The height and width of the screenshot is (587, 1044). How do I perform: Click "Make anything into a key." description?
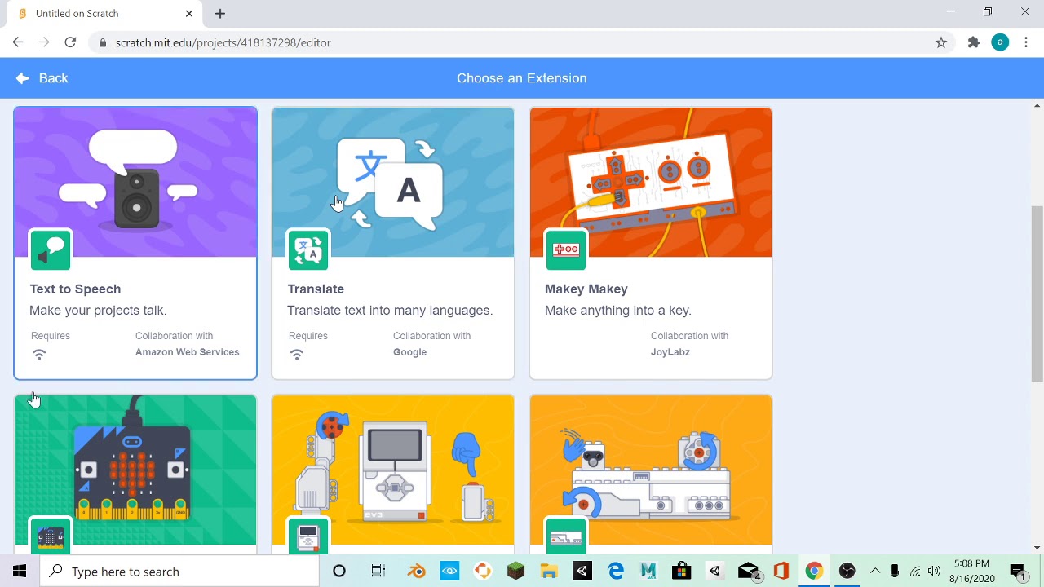pyautogui.click(x=617, y=310)
